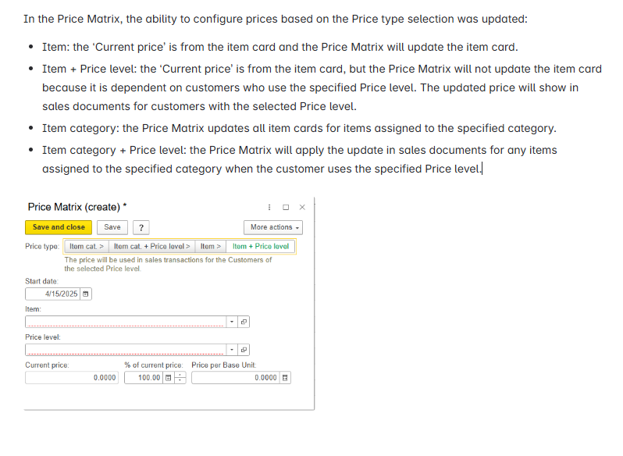Select the 'Item >' price type
623x456 pixels.
(x=210, y=246)
